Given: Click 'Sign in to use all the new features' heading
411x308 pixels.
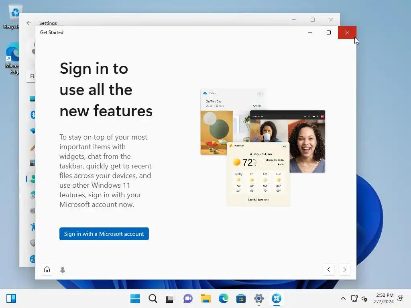Looking at the screenshot, I should (x=106, y=89).
